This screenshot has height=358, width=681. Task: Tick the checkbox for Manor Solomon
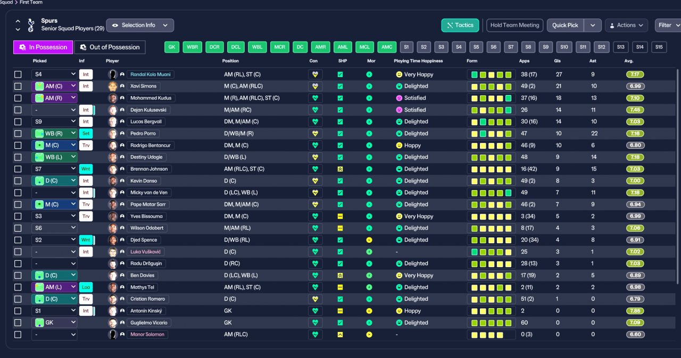pyautogui.click(x=18, y=335)
